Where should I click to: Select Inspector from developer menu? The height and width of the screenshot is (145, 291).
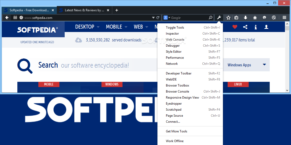tap(190, 34)
